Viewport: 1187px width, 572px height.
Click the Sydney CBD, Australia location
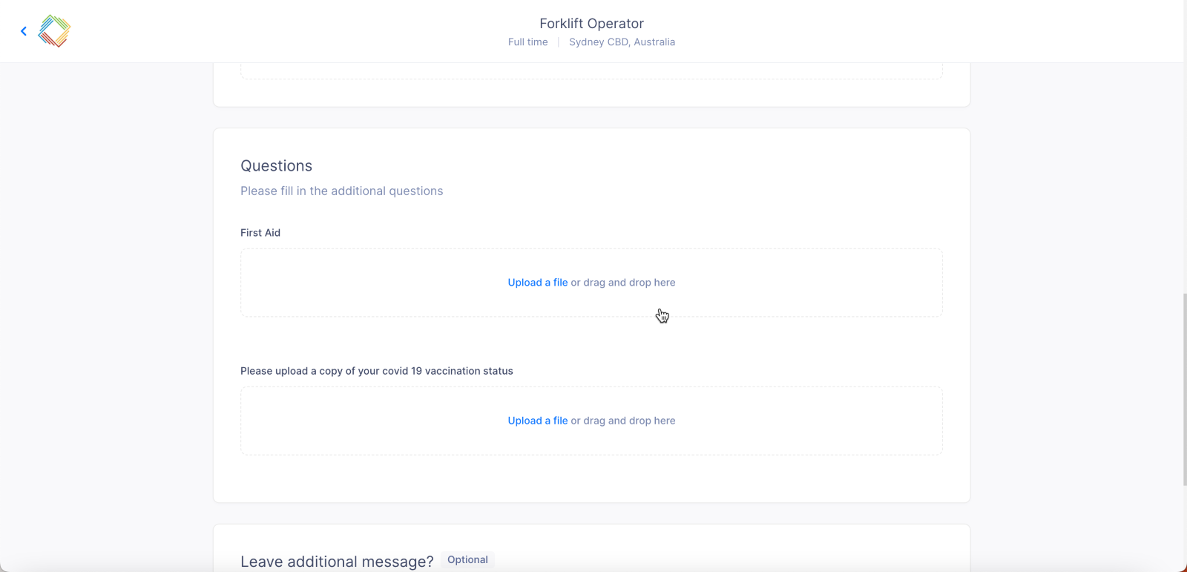(622, 42)
